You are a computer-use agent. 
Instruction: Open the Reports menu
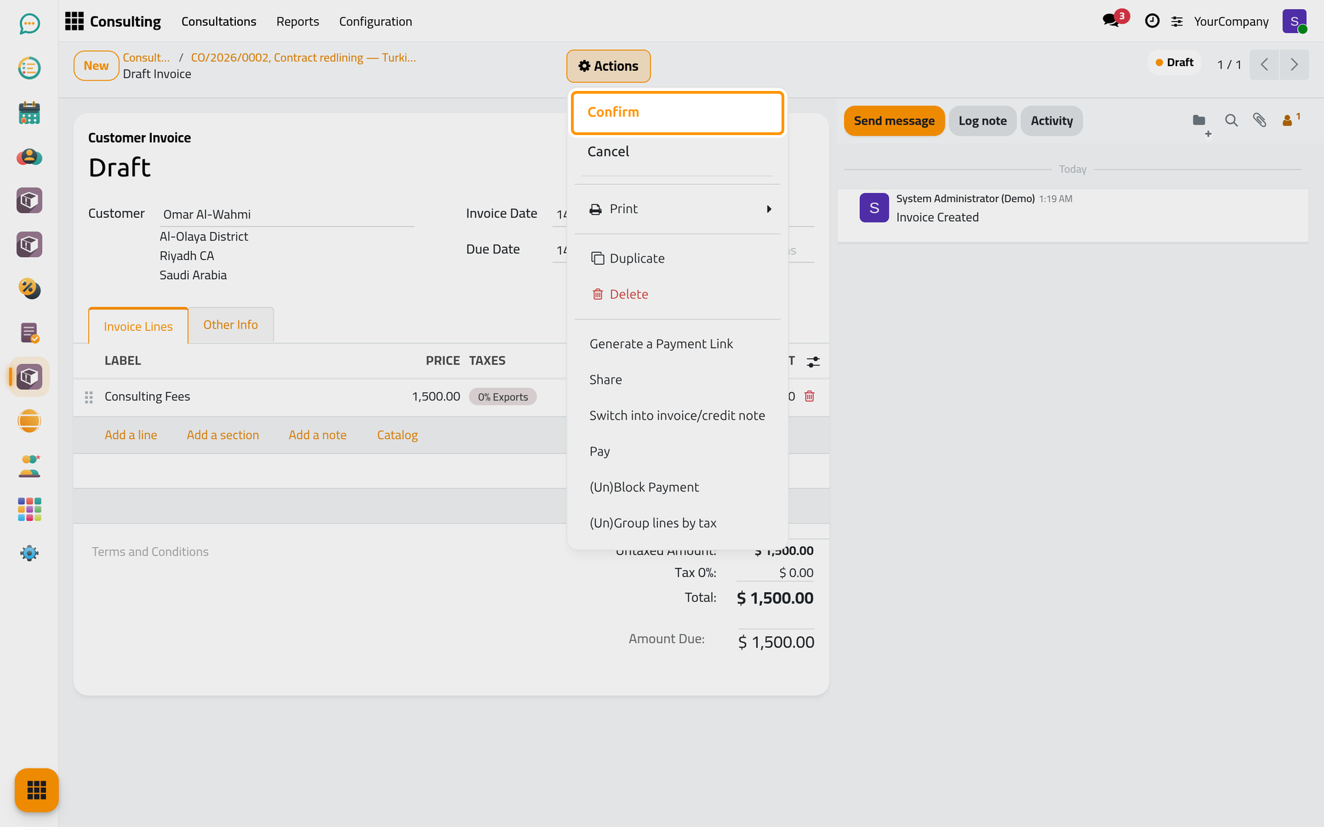click(297, 21)
